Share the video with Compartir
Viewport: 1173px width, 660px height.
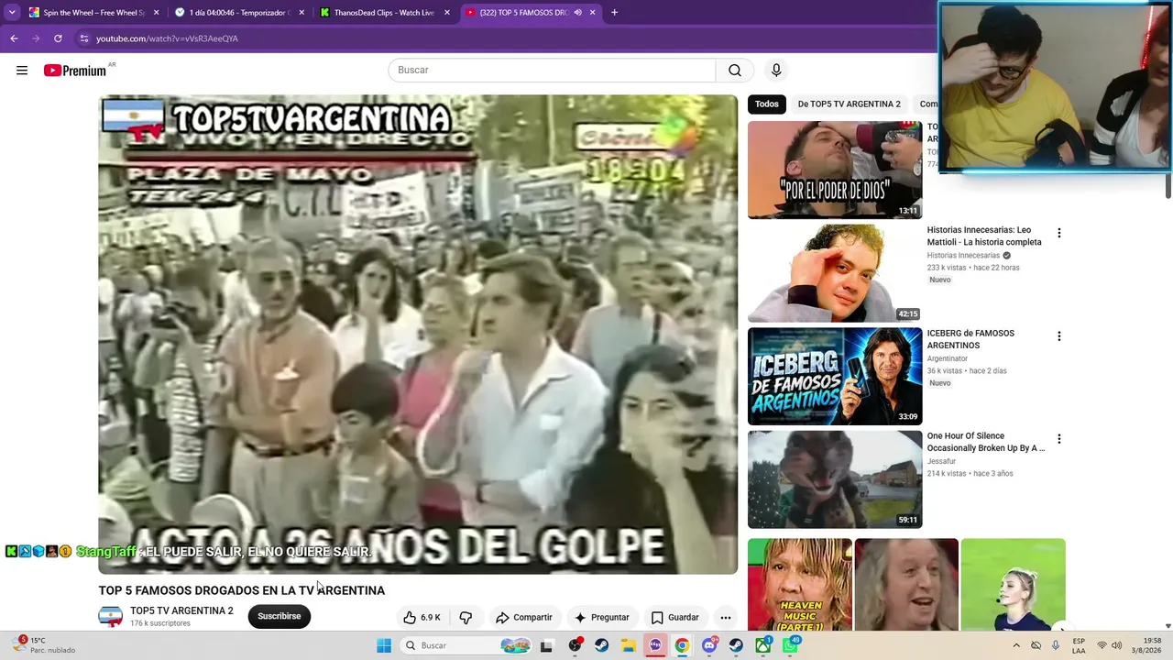[x=524, y=617]
